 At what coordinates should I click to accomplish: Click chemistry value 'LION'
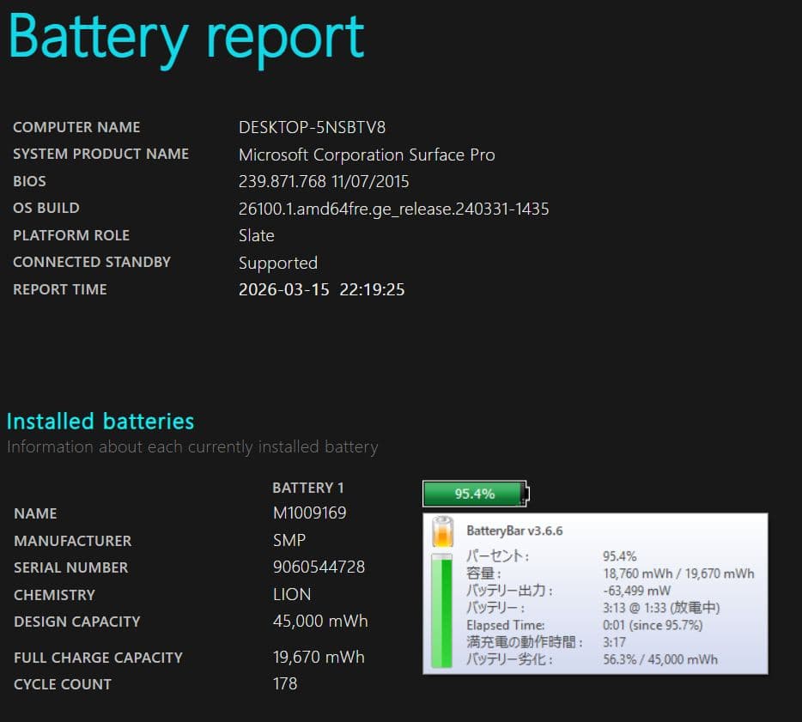pyautogui.click(x=292, y=594)
